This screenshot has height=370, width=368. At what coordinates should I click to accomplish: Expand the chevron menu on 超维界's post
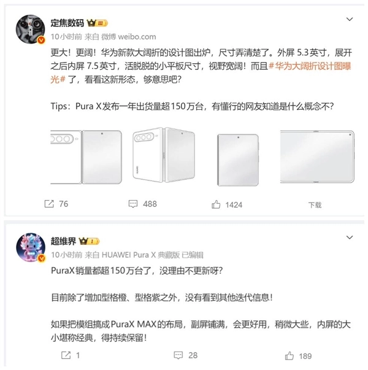coord(350,237)
